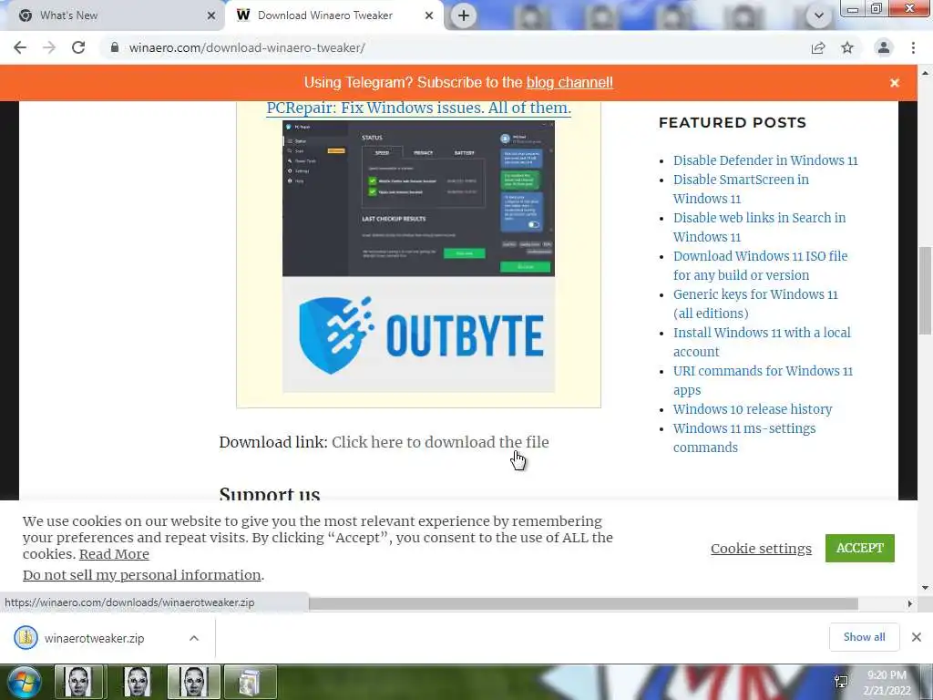View site security lock info
The width and height of the screenshot is (933, 700).
coord(114,47)
